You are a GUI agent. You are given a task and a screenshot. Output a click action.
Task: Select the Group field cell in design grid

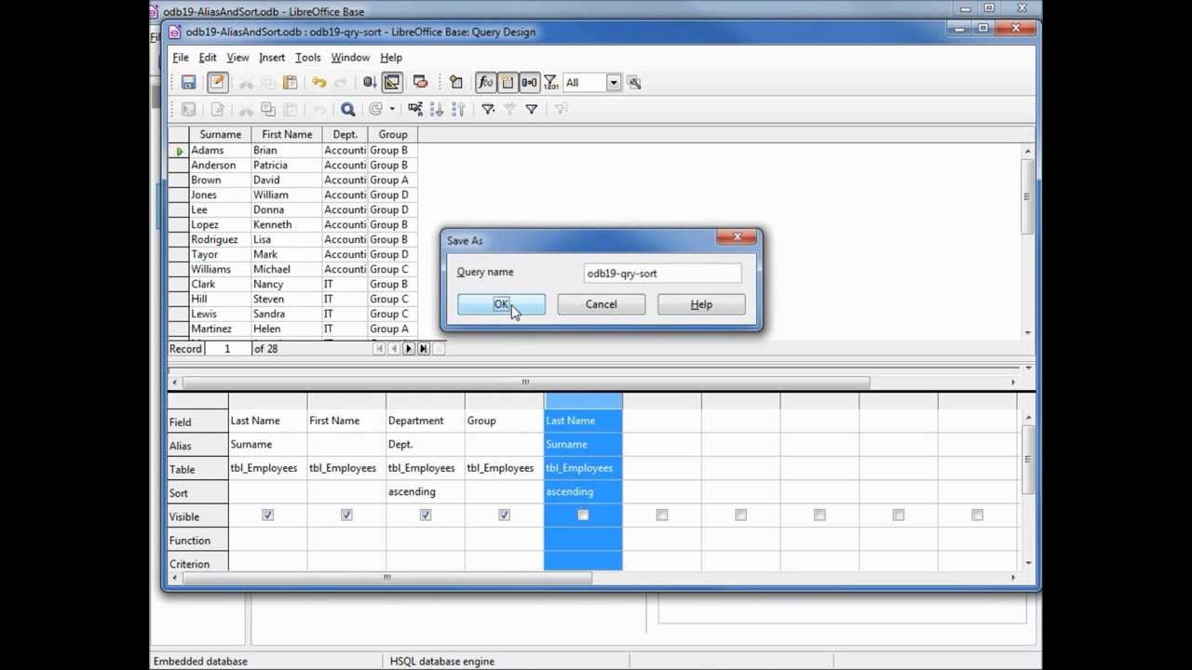pos(504,421)
